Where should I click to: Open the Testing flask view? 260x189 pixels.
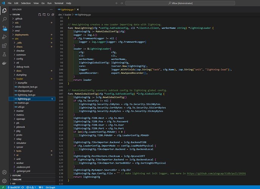tap(4, 54)
